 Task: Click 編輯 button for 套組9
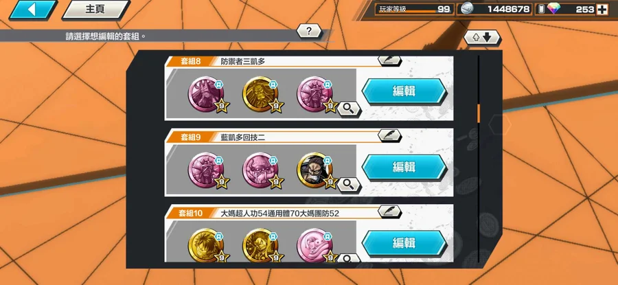point(404,167)
